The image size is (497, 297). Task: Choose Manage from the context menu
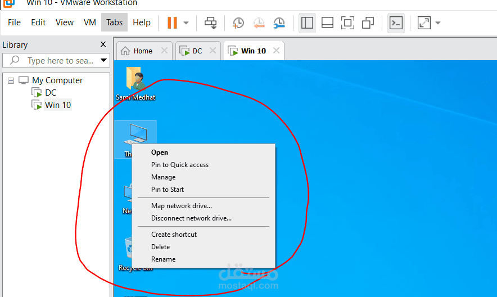204,177
